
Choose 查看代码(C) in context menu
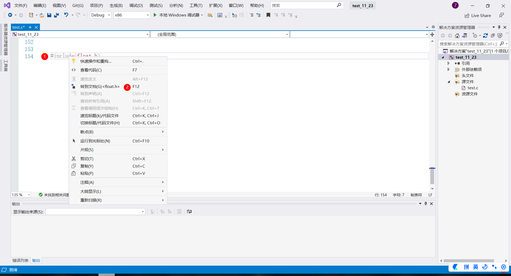click(x=118, y=70)
